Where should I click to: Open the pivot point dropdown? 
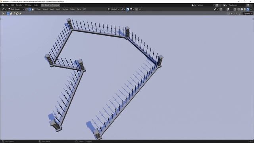pyautogui.click(x=123, y=9)
